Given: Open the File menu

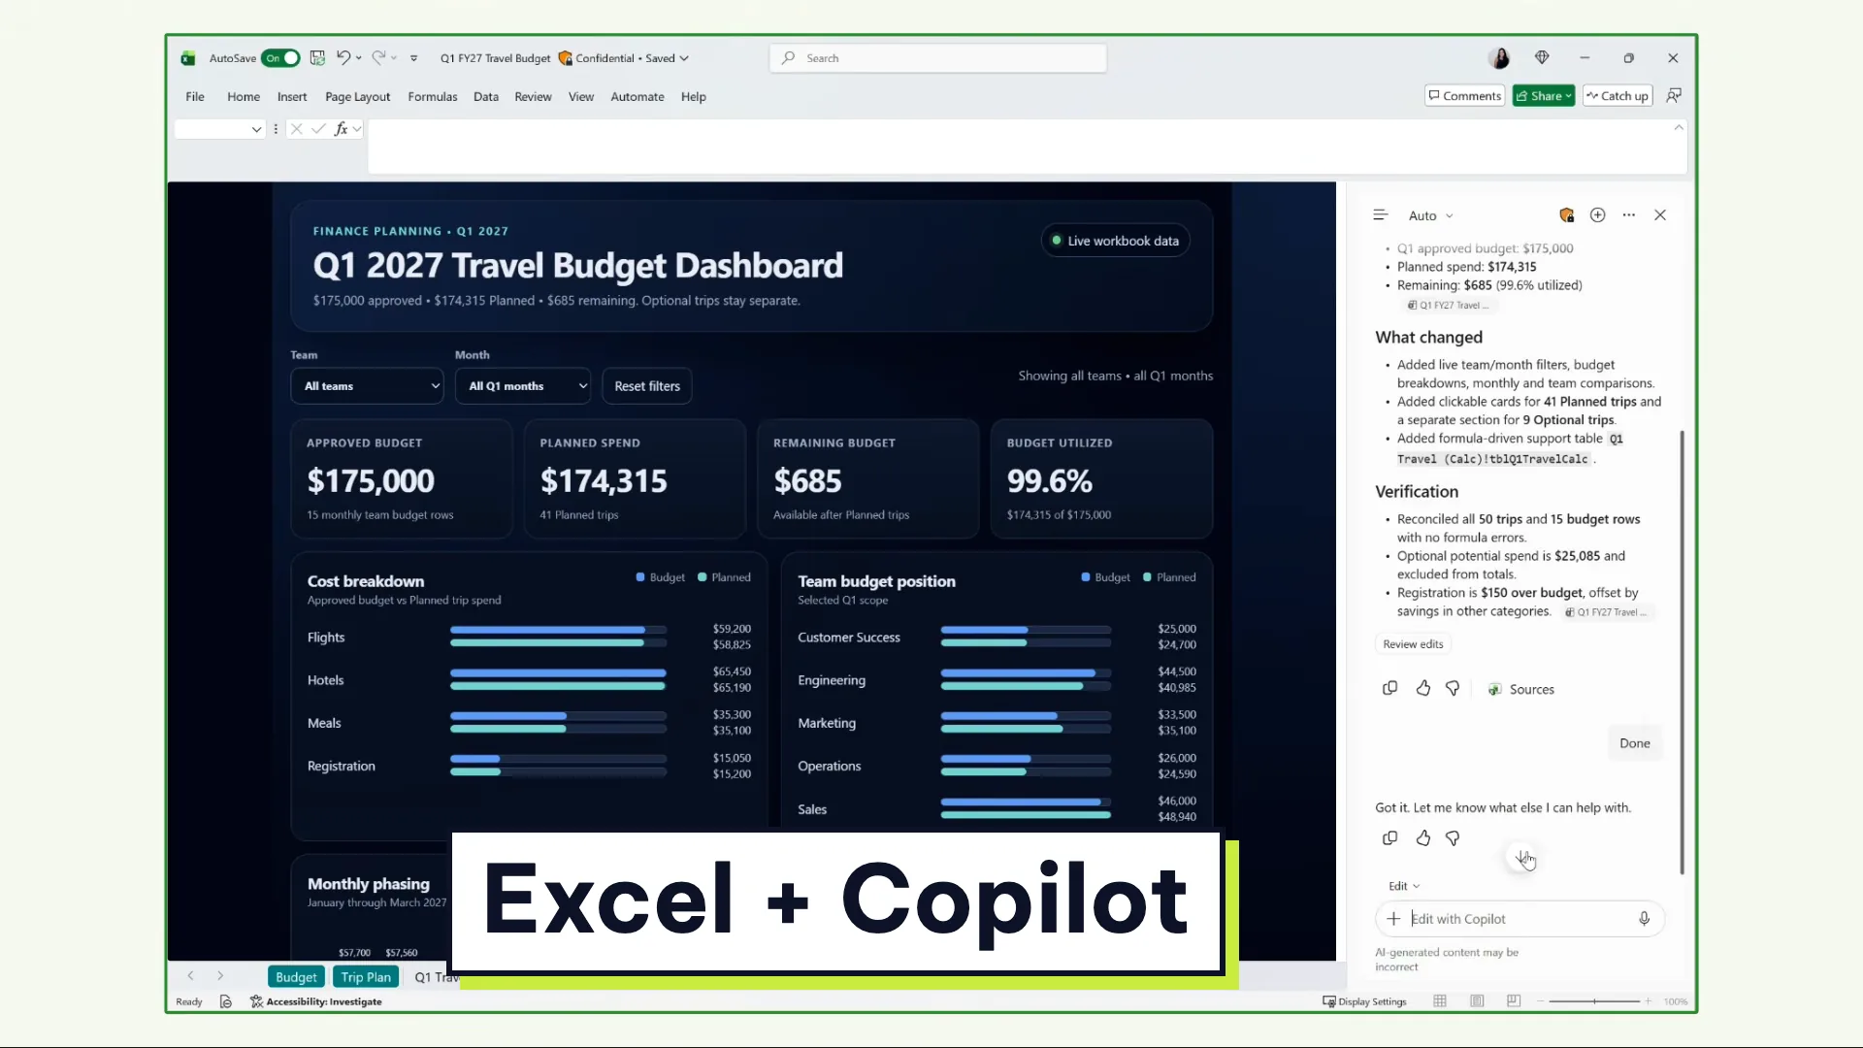Looking at the screenshot, I should coord(195,97).
